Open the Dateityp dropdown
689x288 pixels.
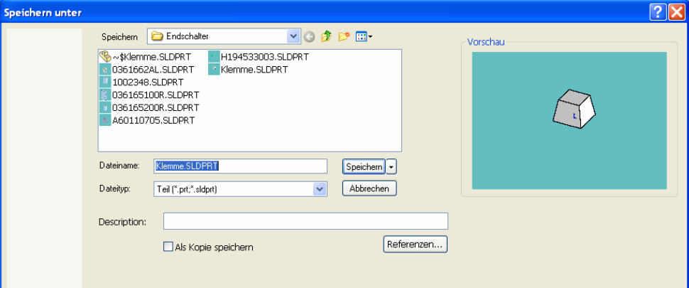320,189
